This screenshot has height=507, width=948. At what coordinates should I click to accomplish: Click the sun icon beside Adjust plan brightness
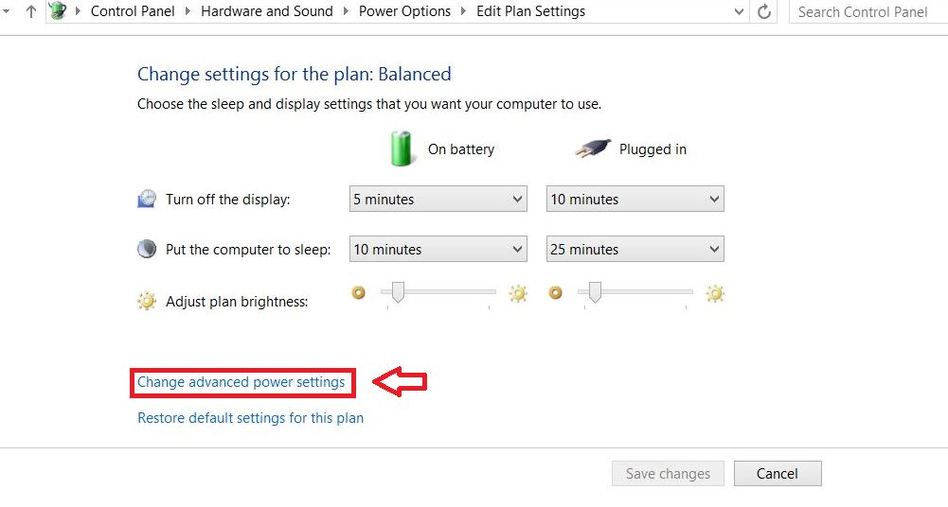(147, 302)
